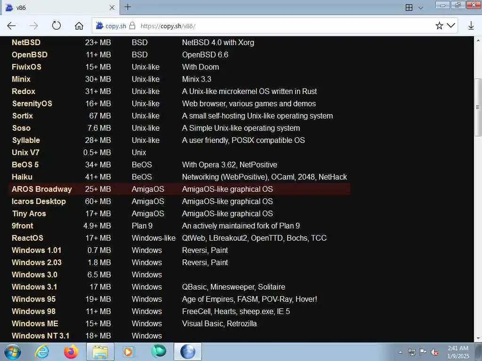Click 'QBasic, Minesweeper, Solitaire' description
The height and width of the screenshot is (361, 482).
233,287
